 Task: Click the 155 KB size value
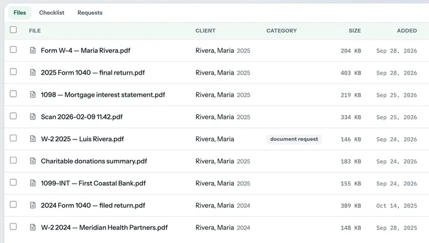tap(351, 184)
